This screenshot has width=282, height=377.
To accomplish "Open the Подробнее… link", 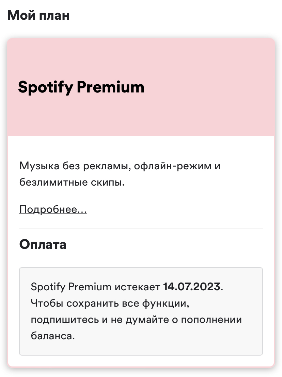I will point(53,209).
